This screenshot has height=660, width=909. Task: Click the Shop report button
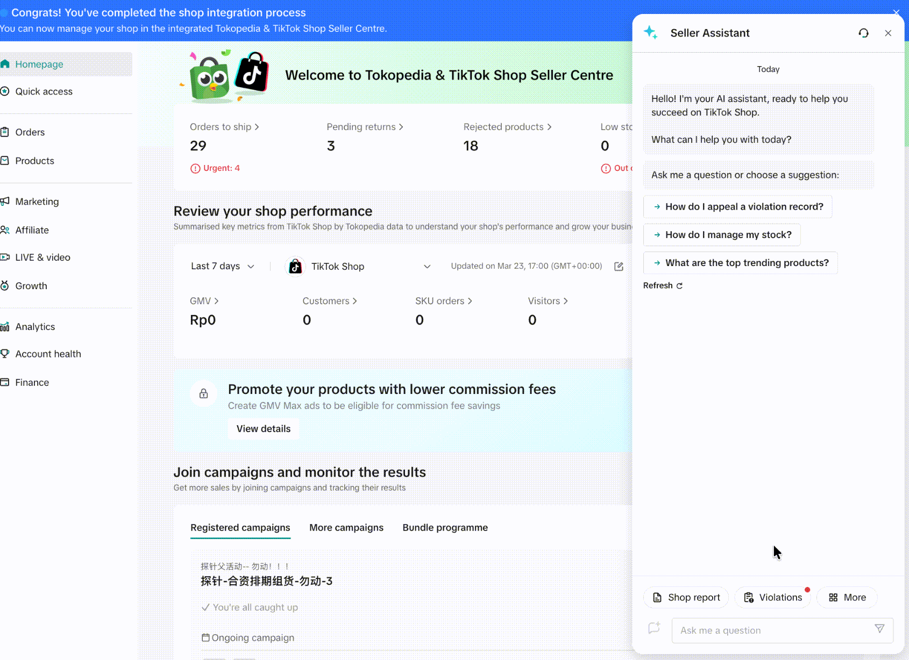686,598
